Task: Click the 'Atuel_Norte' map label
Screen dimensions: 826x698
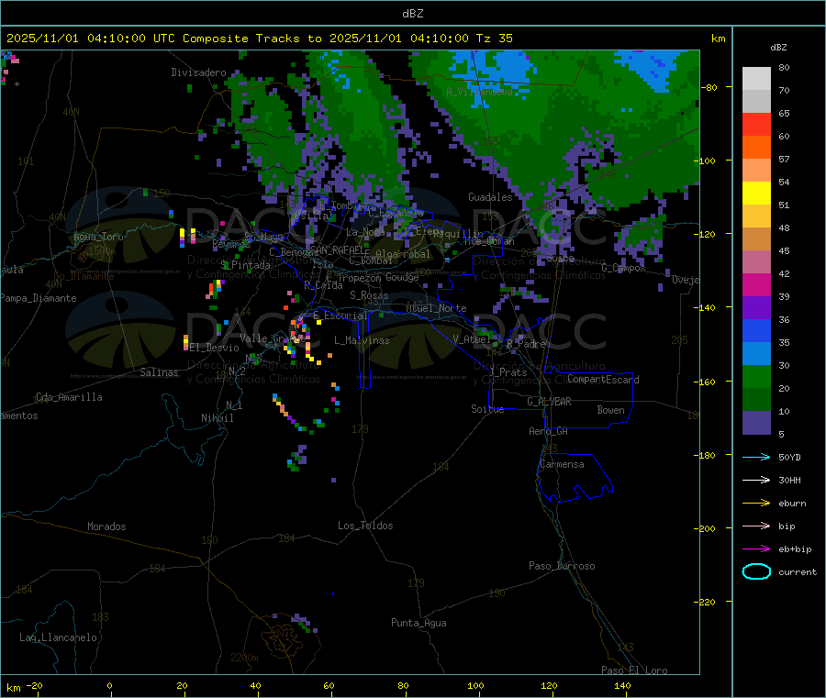Action: 436,308
